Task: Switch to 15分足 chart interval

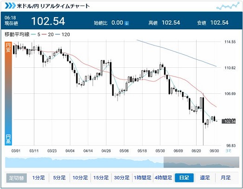Action: click(x=101, y=178)
